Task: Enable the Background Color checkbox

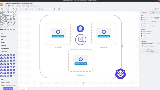Action: coord(141,24)
